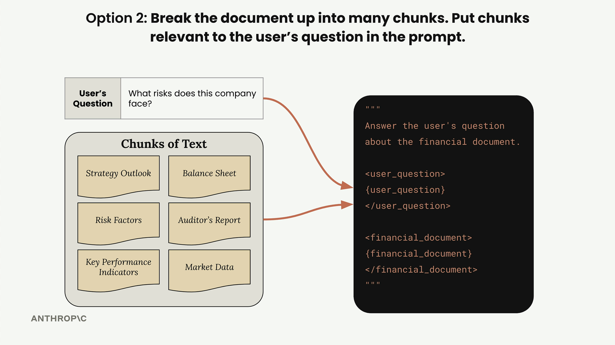Click the opening <financial_document> tag
This screenshot has width=615, height=345.
[x=419, y=238]
